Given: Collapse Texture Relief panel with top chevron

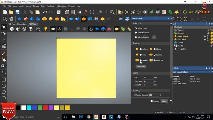Looking at the screenshot, I should coord(171,24).
